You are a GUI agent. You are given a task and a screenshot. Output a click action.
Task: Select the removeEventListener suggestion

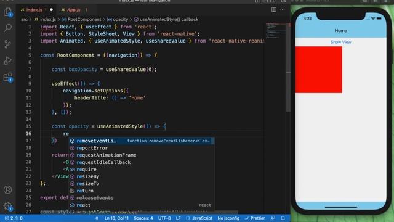(x=142, y=141)
